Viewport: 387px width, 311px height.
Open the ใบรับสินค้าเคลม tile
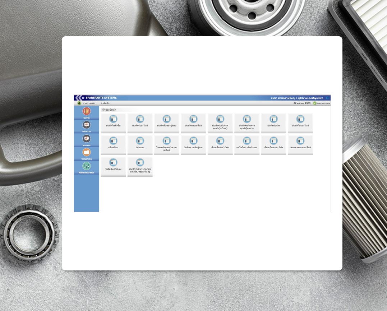pos(113,167)
